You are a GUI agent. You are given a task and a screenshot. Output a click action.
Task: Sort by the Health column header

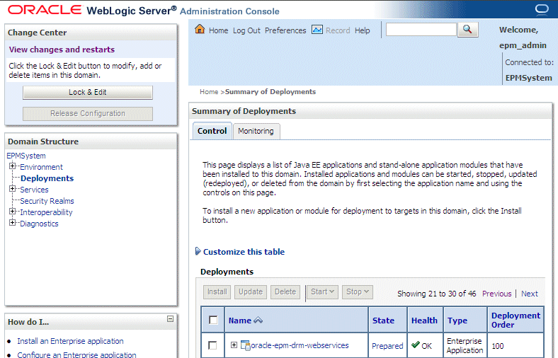[424, 321]
